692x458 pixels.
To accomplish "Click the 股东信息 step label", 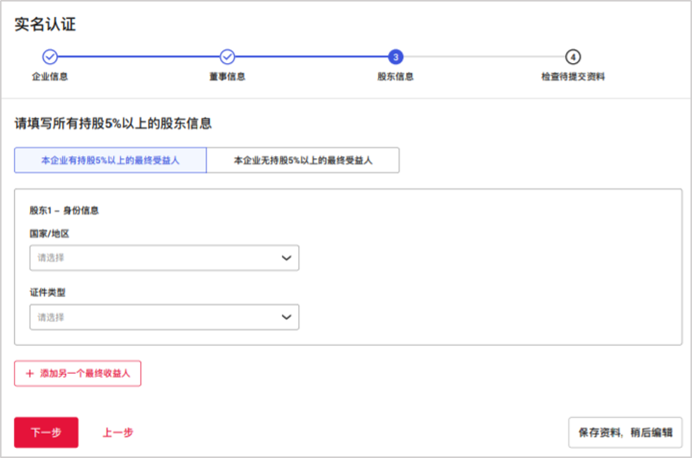I will tap(396, 76).
